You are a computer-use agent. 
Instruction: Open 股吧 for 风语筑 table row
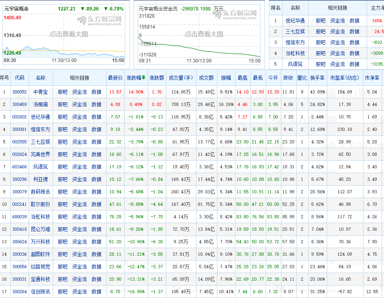(x=63, y=167)
